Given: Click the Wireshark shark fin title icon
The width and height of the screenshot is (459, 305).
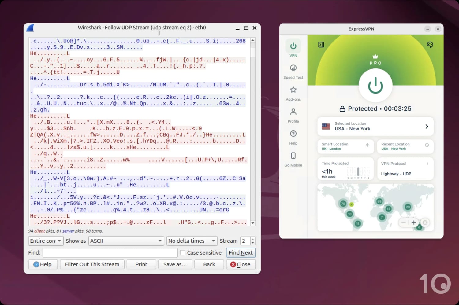Looking at the screenshot, I should click(x=30, y=28).
